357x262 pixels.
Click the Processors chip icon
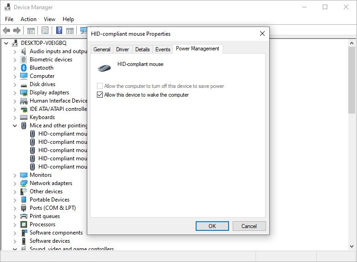click(24, 224)
